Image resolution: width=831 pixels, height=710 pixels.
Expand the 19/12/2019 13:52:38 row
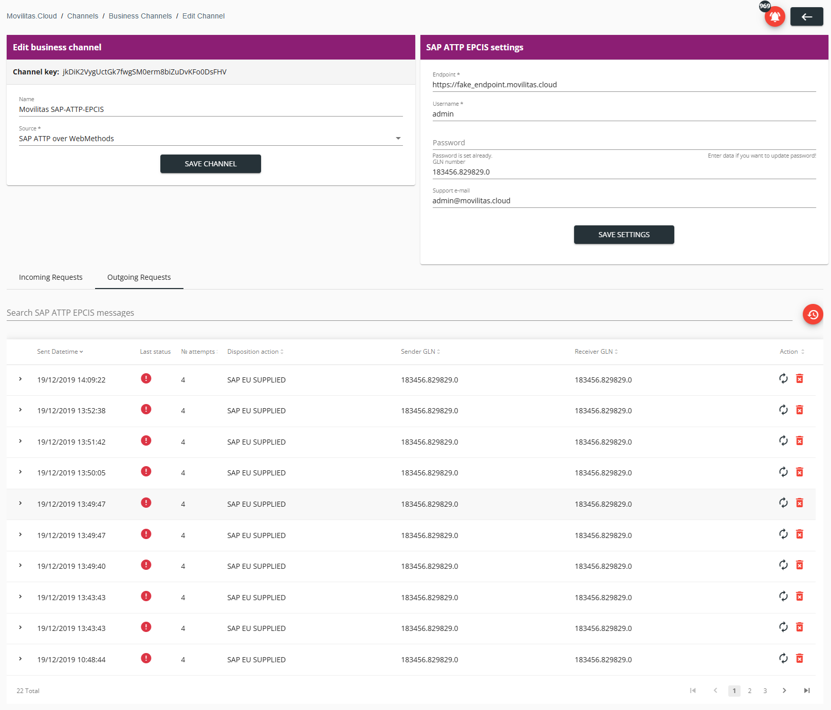(20, 410)
